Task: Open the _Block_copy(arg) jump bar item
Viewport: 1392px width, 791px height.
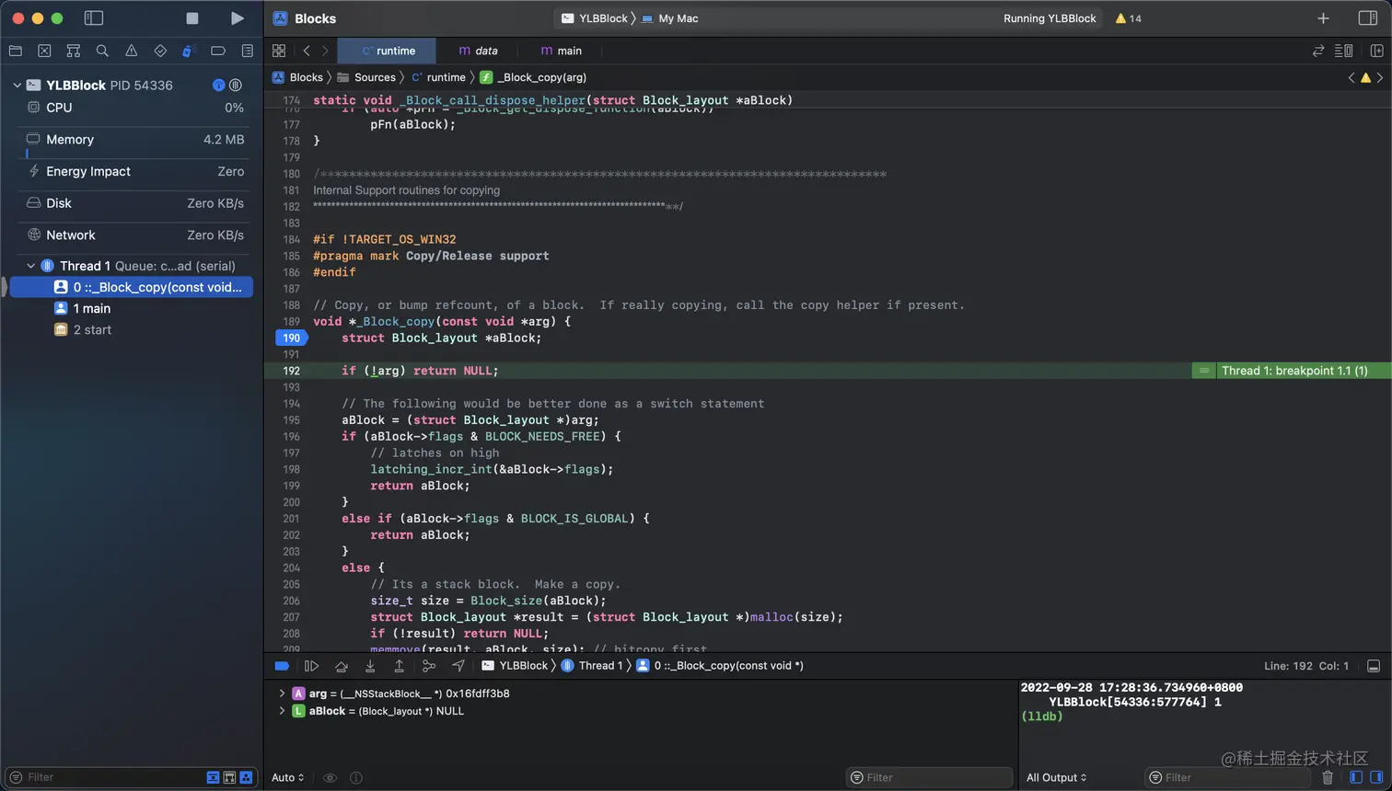Action: point(534,77)
